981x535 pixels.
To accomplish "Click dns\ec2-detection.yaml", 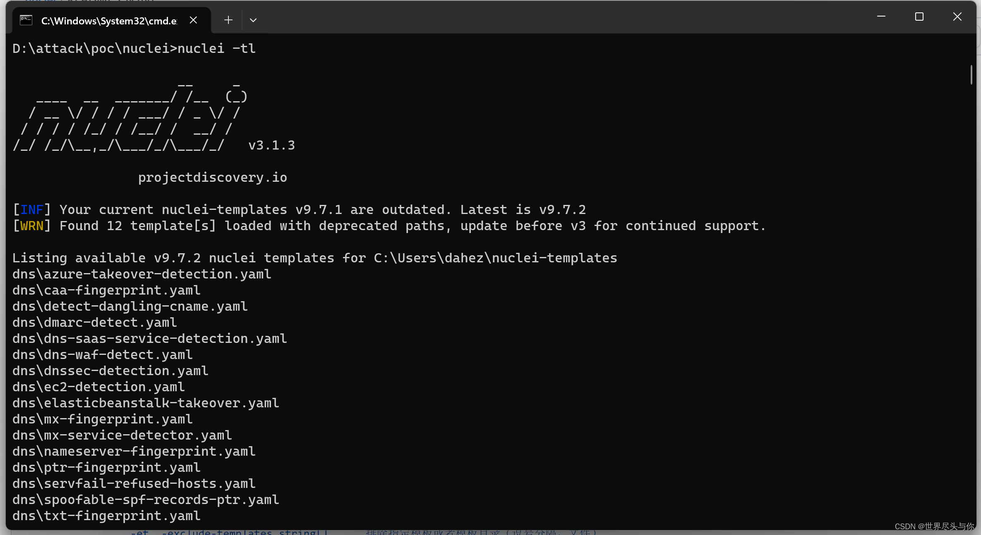I will click(x=98, y=387).
